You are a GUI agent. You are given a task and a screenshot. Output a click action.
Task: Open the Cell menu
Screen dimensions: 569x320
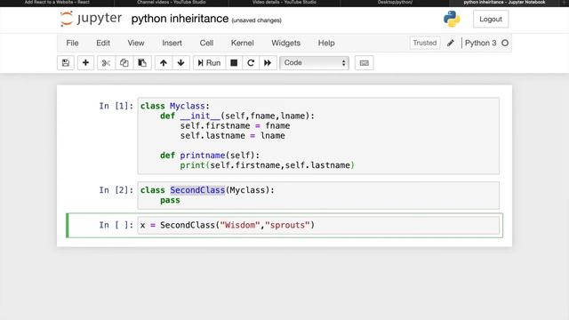206,43
